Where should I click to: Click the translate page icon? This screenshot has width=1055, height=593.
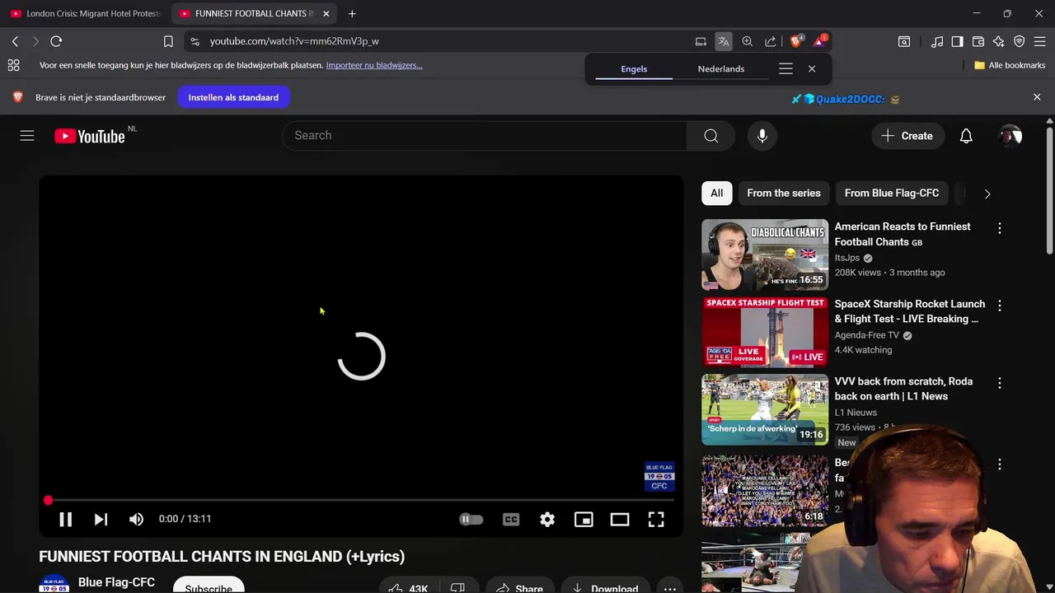coord(723,41)
